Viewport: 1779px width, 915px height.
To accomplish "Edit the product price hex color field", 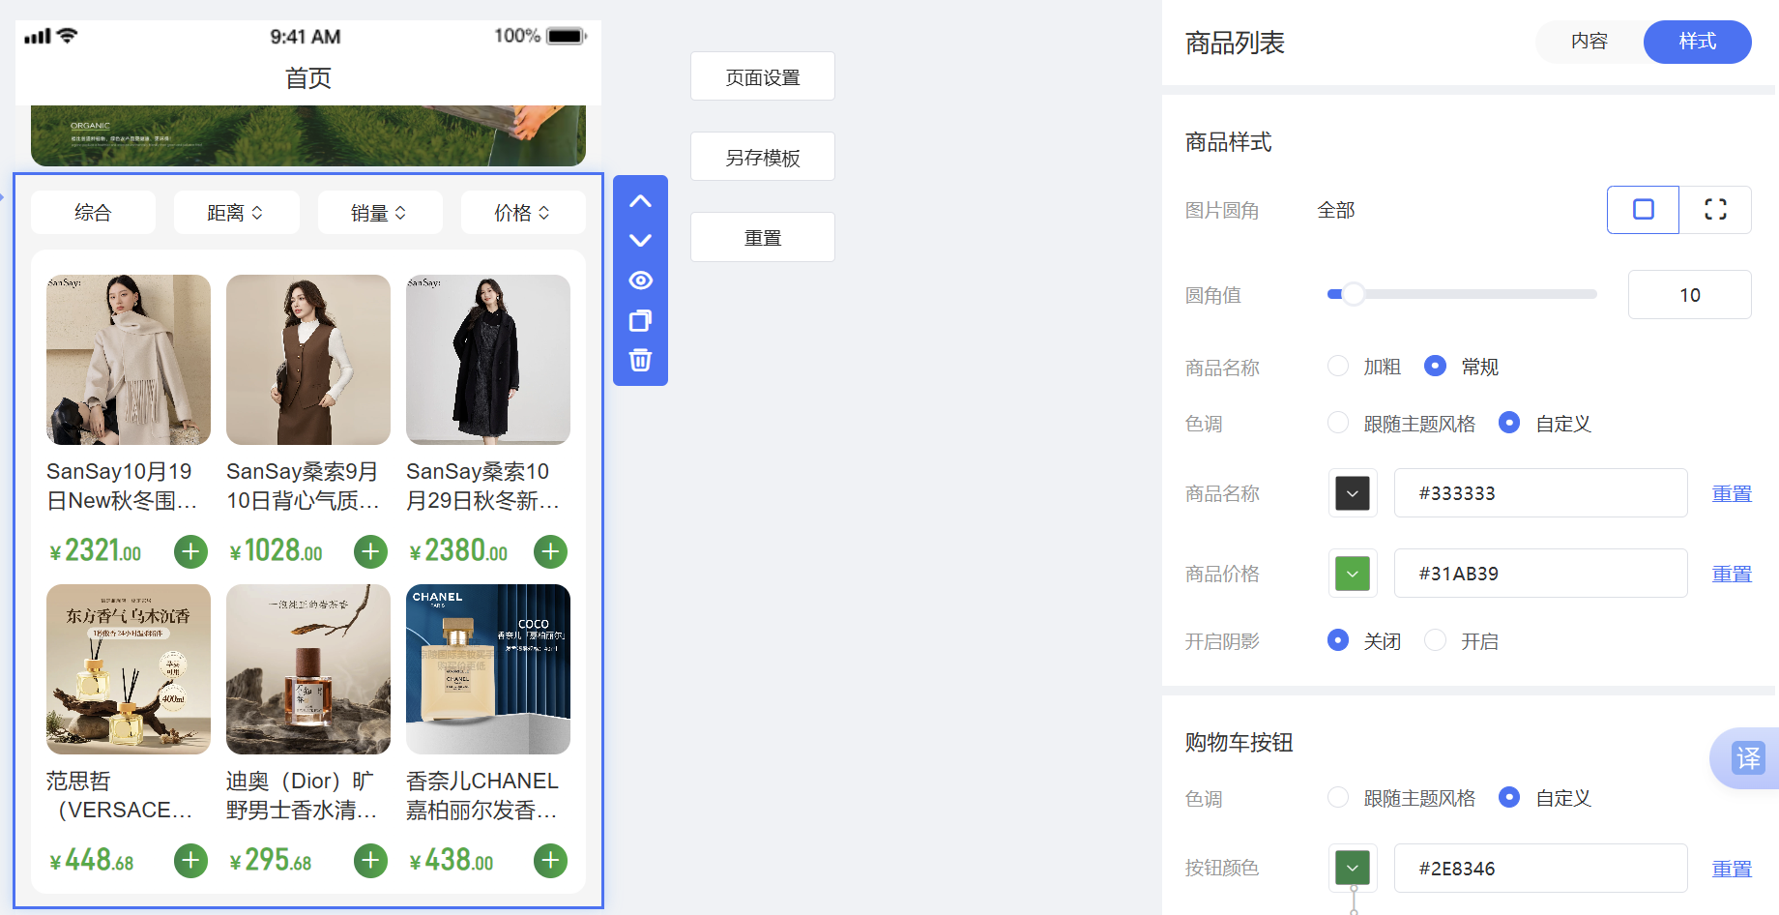I will coord(1541,574).
